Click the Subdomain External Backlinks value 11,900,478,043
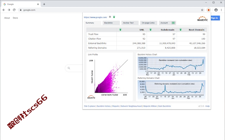Viewport: 225px width, 140px height. point(167,43)
